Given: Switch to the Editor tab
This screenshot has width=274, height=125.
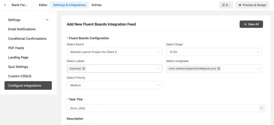Looking at the screenshot, I should coord(43,5).
